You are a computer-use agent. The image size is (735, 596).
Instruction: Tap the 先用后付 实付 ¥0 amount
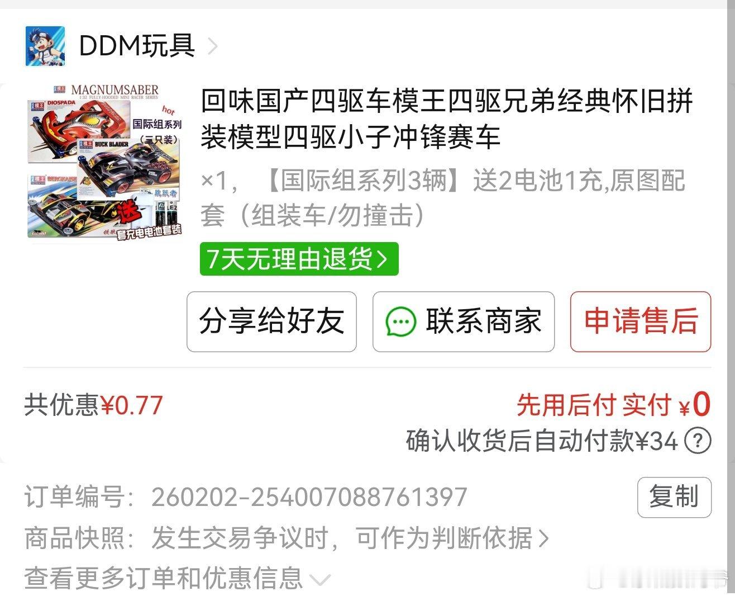click(613, 405)
